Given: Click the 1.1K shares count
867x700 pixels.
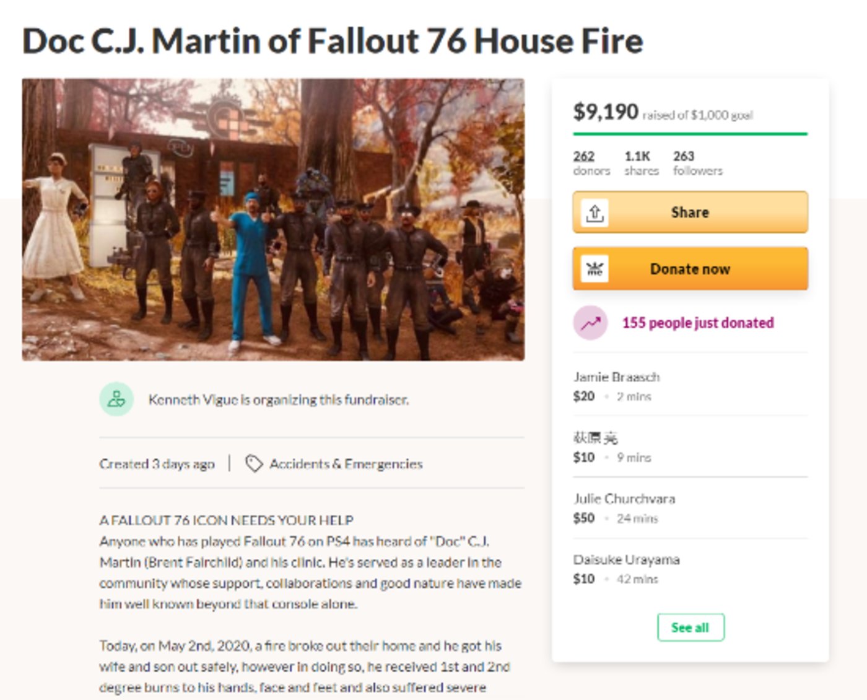Looking at the screenshot, I should (642, 163).
